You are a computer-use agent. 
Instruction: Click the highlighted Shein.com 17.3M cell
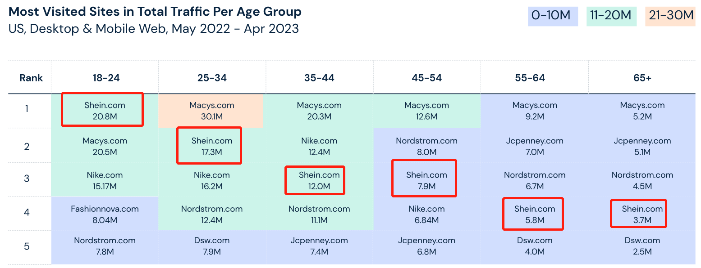[x=212, y=146]
